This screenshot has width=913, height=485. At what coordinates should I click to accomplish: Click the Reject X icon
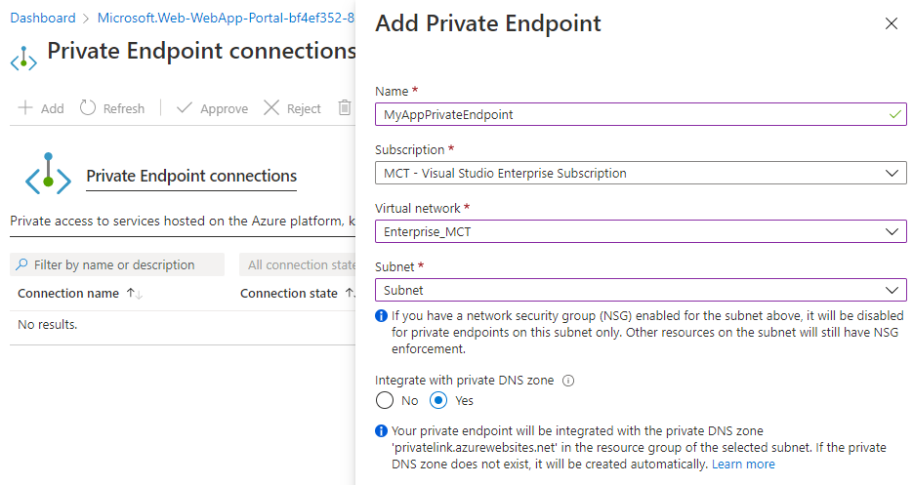271,108
